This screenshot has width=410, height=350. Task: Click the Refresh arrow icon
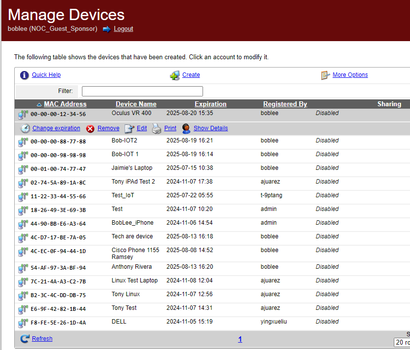pyautogui.click(x=25, y=339)
